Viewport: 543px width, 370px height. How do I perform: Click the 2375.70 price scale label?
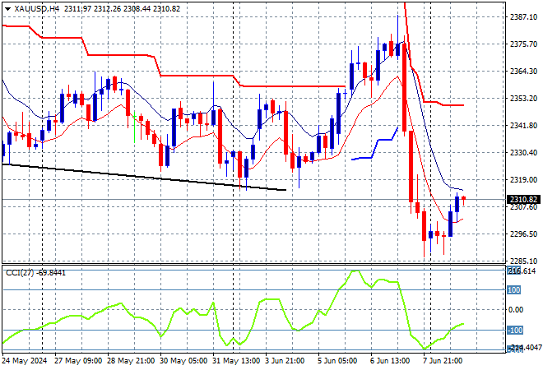click(x=523, y=44)
